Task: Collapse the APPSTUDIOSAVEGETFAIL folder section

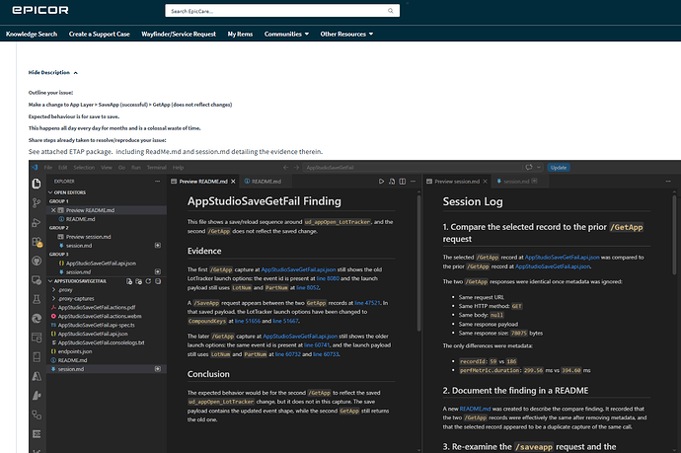Action: pyautogui.click(x=77, y=281)
